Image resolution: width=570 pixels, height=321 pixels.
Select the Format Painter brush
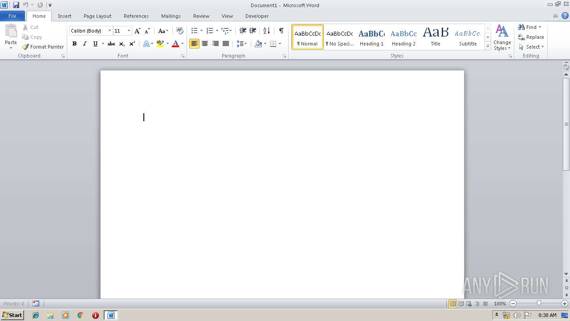pos(25,47)
